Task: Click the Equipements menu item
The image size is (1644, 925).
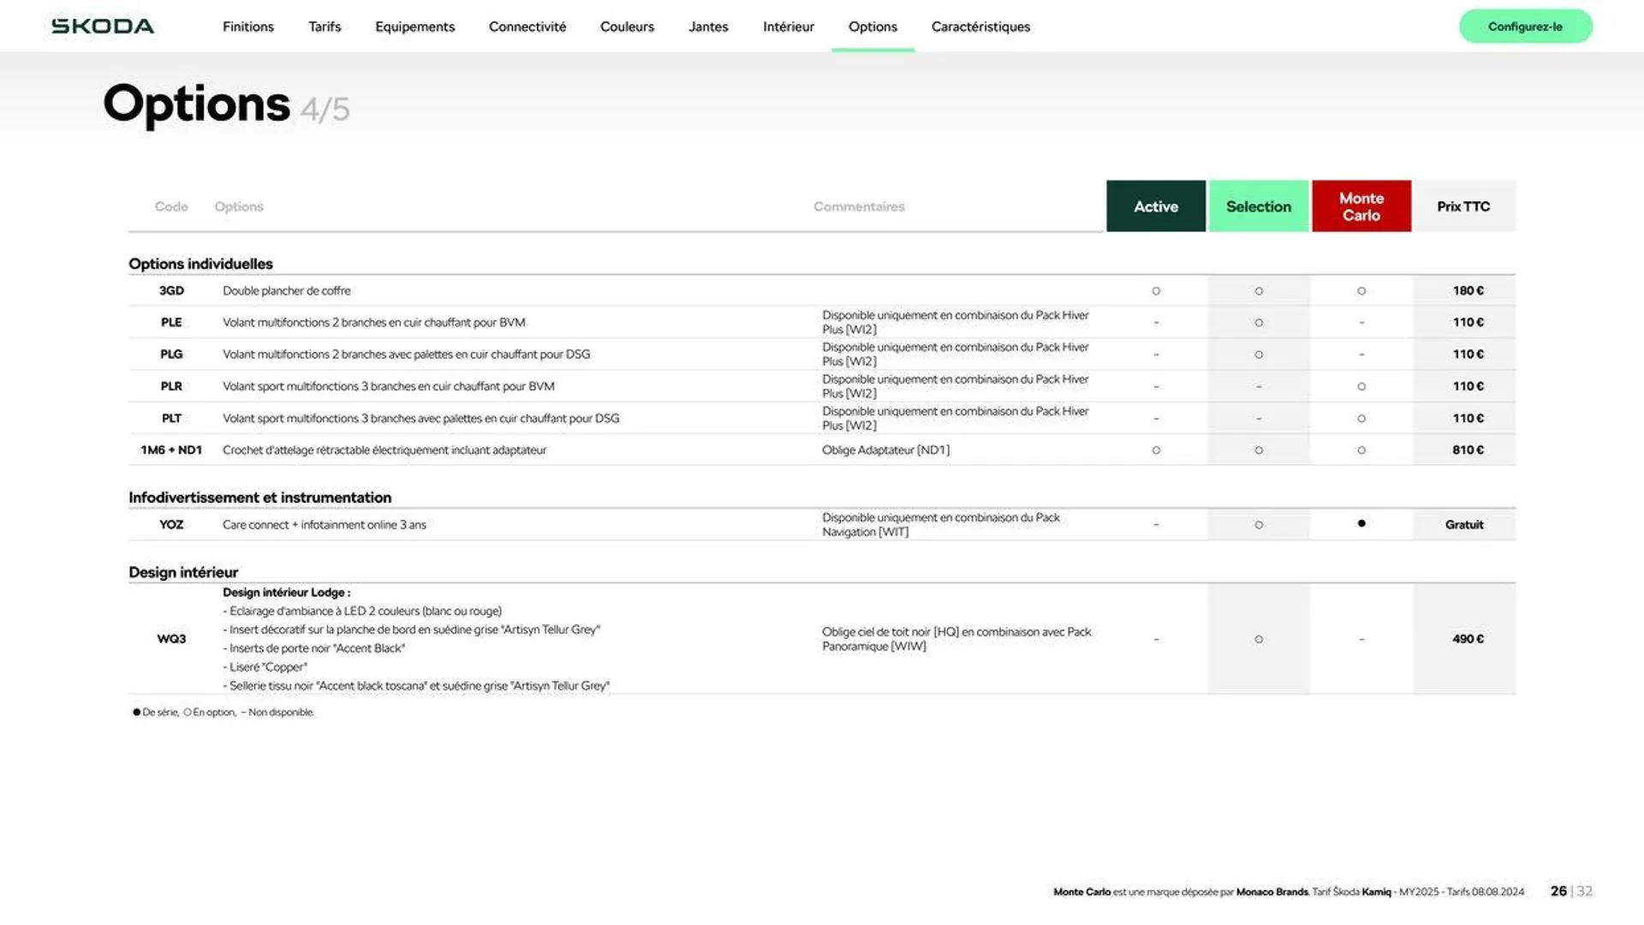Action: coord(414,26)
